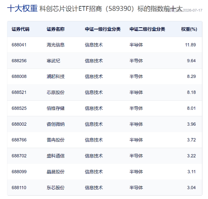Screen dimensions: 208x199
Task: Click the 权重(%) column header
Action: [x=189, y=29]
